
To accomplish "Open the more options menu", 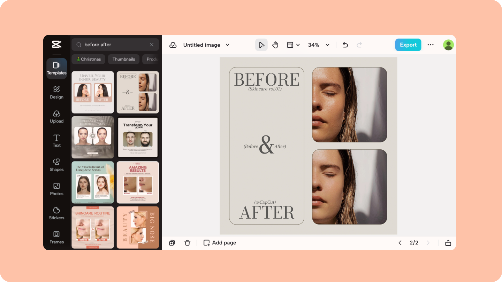I will (431, 45).
